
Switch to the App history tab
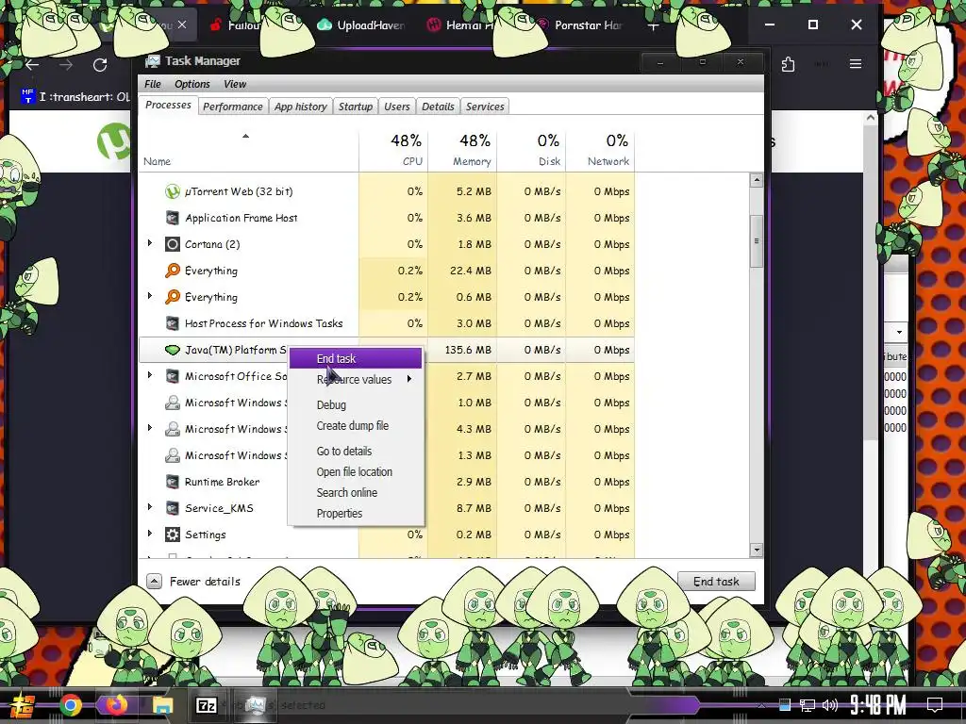tap(301, 107)
